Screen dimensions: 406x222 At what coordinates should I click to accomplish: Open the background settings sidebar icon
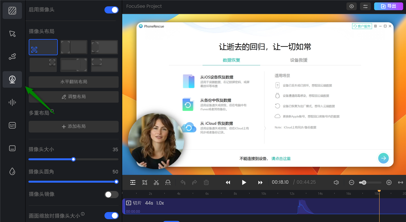pyautogui.click(x=12, y=11)
